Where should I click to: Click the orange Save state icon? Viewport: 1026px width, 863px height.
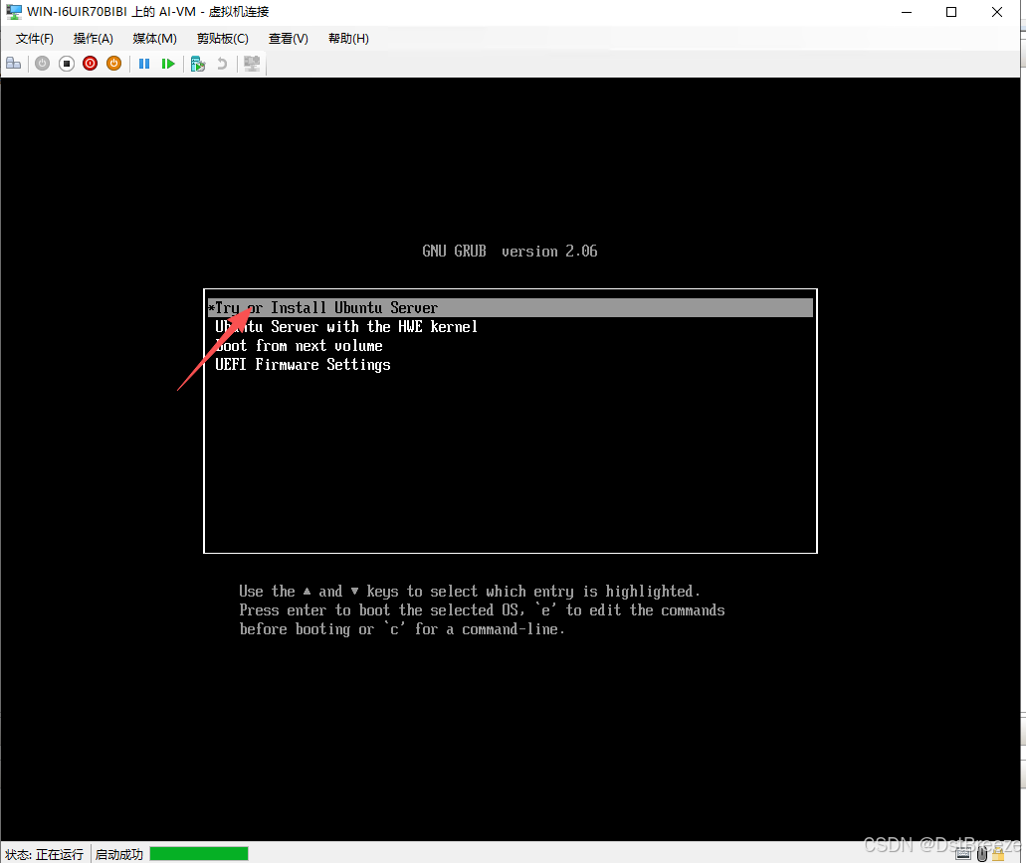click(x=113, y=64)
